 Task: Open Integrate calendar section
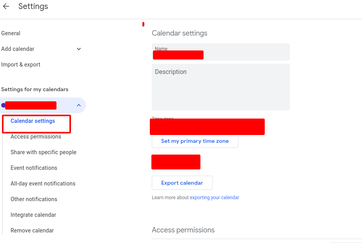33,215
